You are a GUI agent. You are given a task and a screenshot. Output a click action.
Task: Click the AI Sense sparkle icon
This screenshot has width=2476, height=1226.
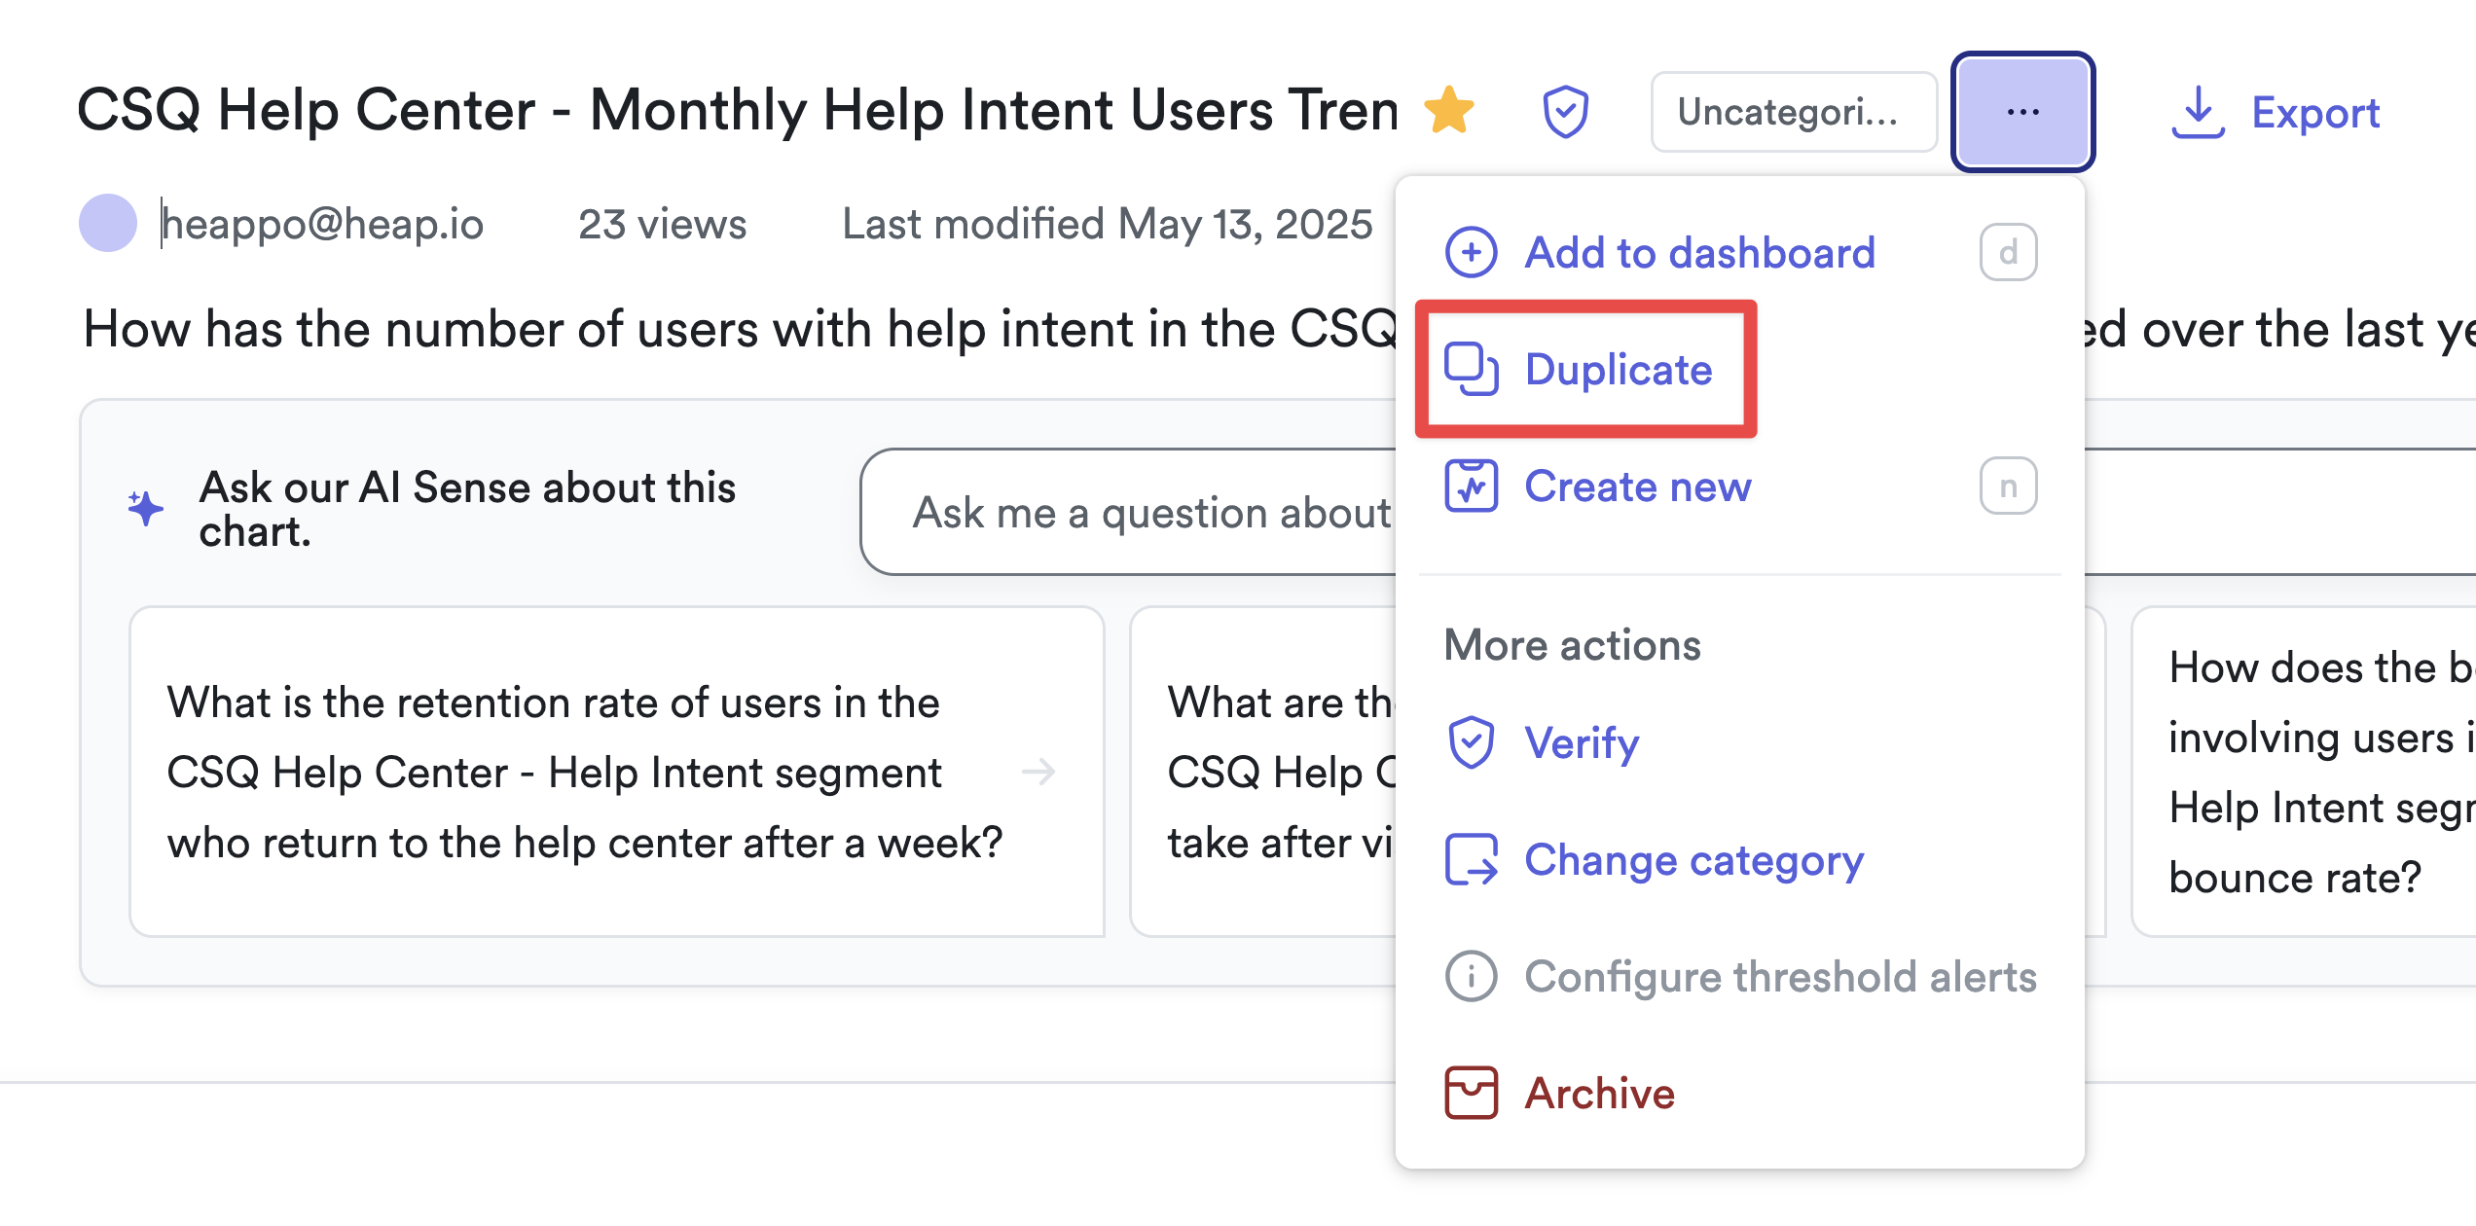point(146,508)
